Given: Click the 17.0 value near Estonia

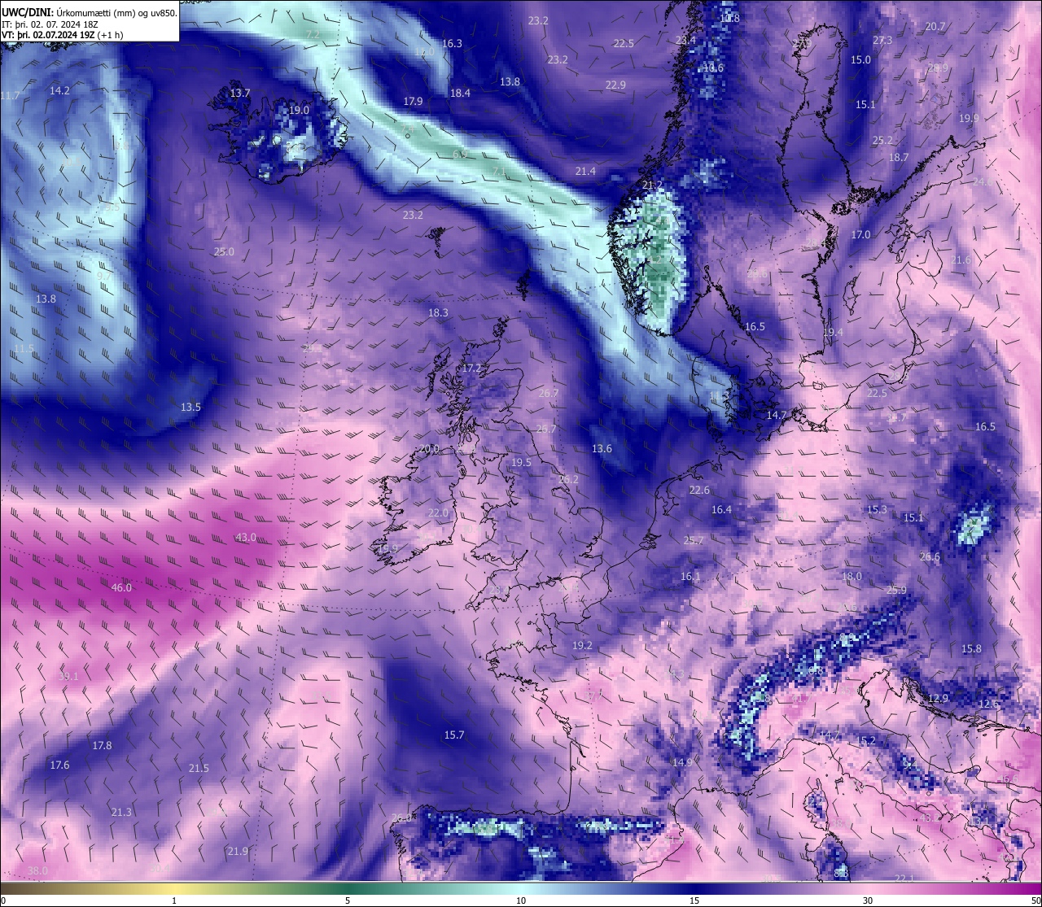Looking at the screenshot, I should click(860, 235).
